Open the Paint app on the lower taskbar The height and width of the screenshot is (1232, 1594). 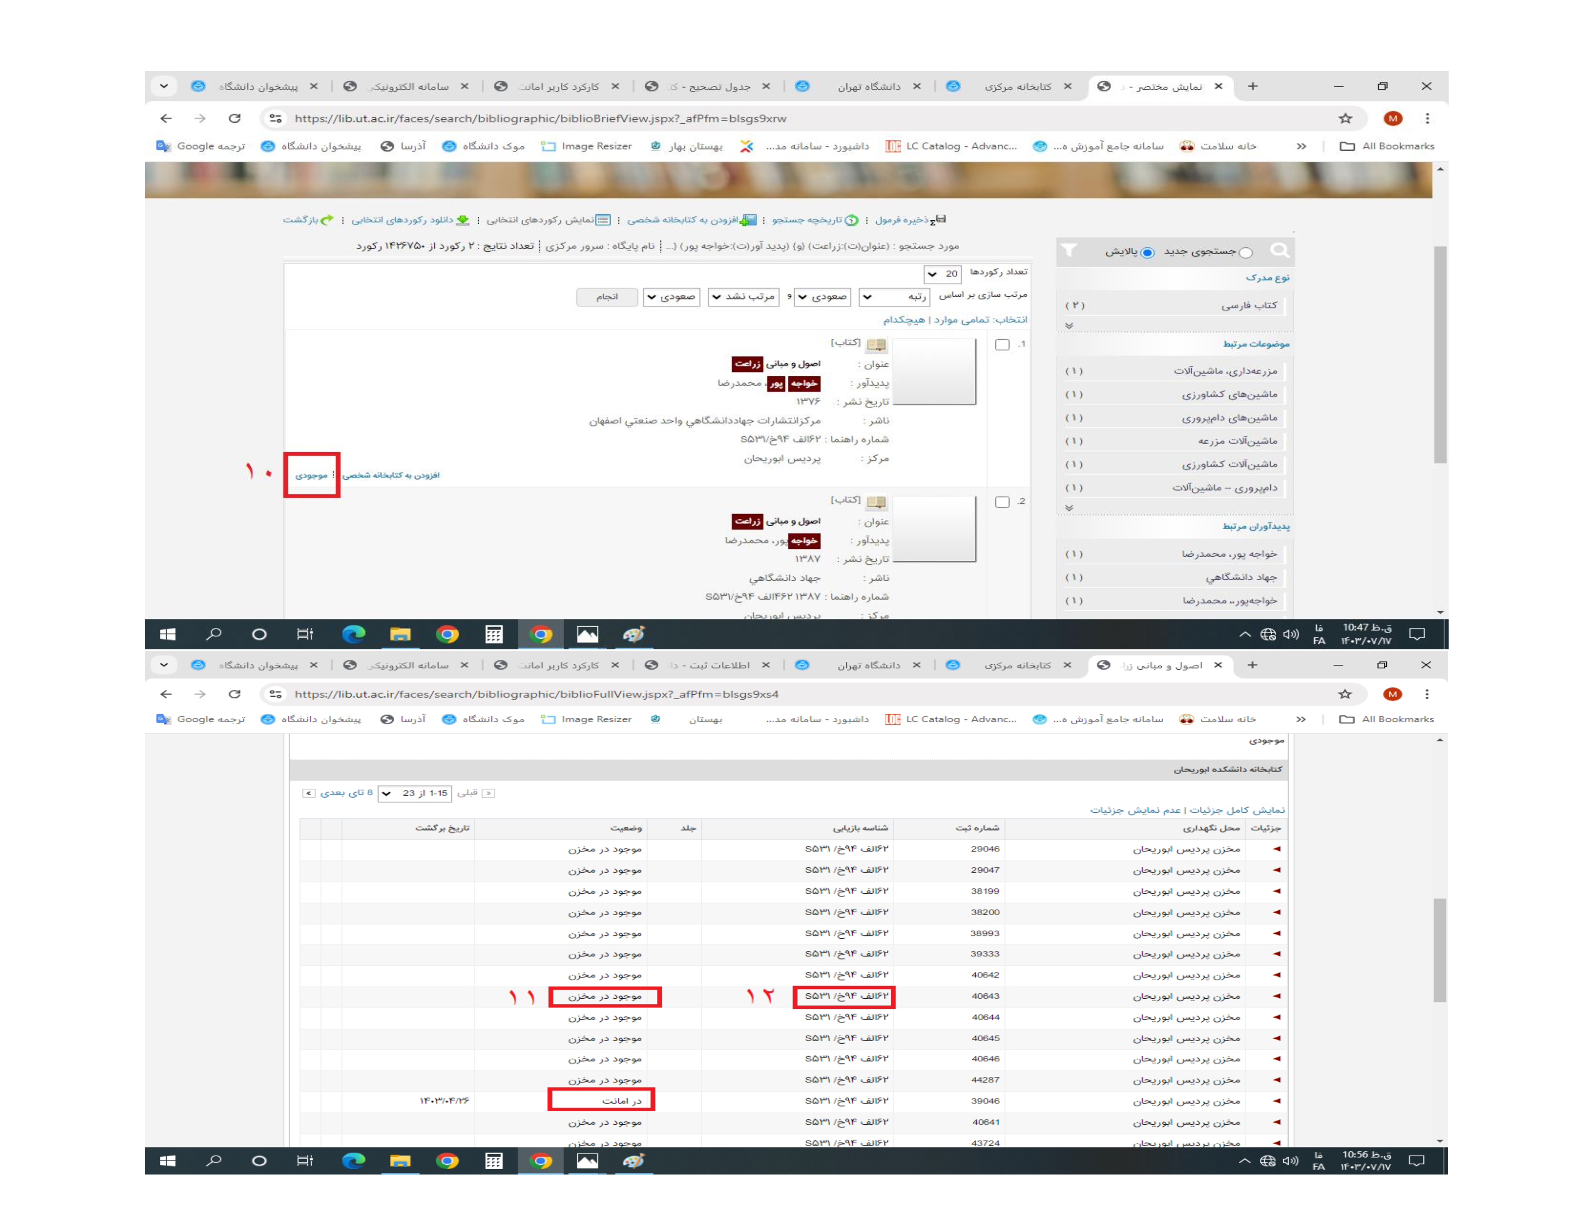[x=634, y=1160]
